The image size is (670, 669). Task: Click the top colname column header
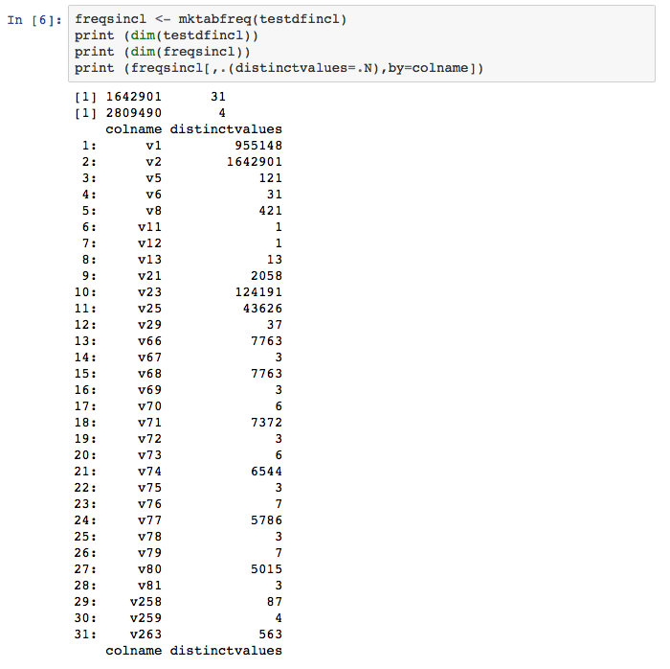(x=133, y=129)
